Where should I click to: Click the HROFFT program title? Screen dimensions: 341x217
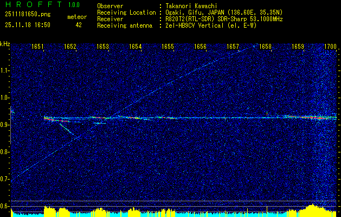tap(34, 4)
